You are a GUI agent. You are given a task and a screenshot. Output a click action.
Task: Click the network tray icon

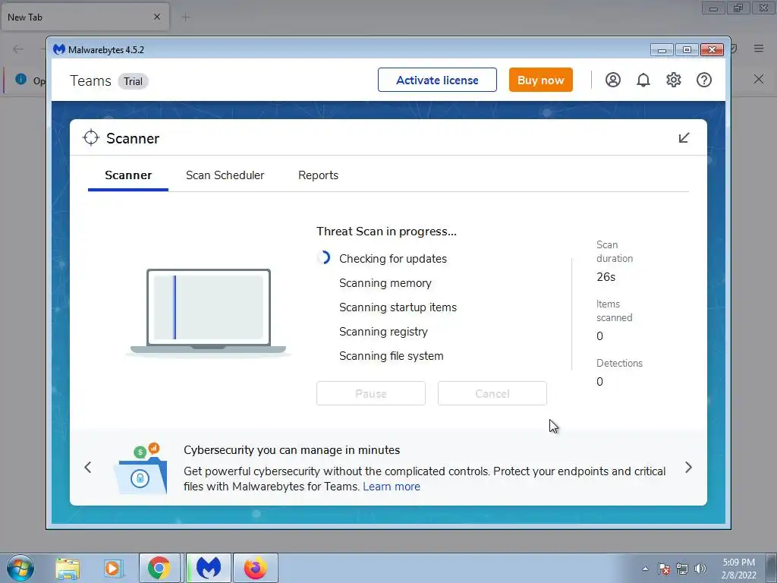682,569
